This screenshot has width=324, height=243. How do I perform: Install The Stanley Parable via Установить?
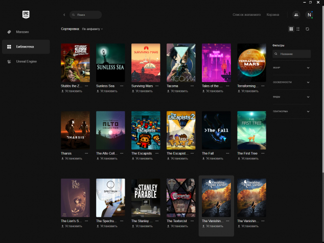pos(142,226)
